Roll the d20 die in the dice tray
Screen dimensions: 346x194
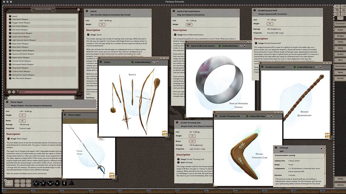(36, 183)
